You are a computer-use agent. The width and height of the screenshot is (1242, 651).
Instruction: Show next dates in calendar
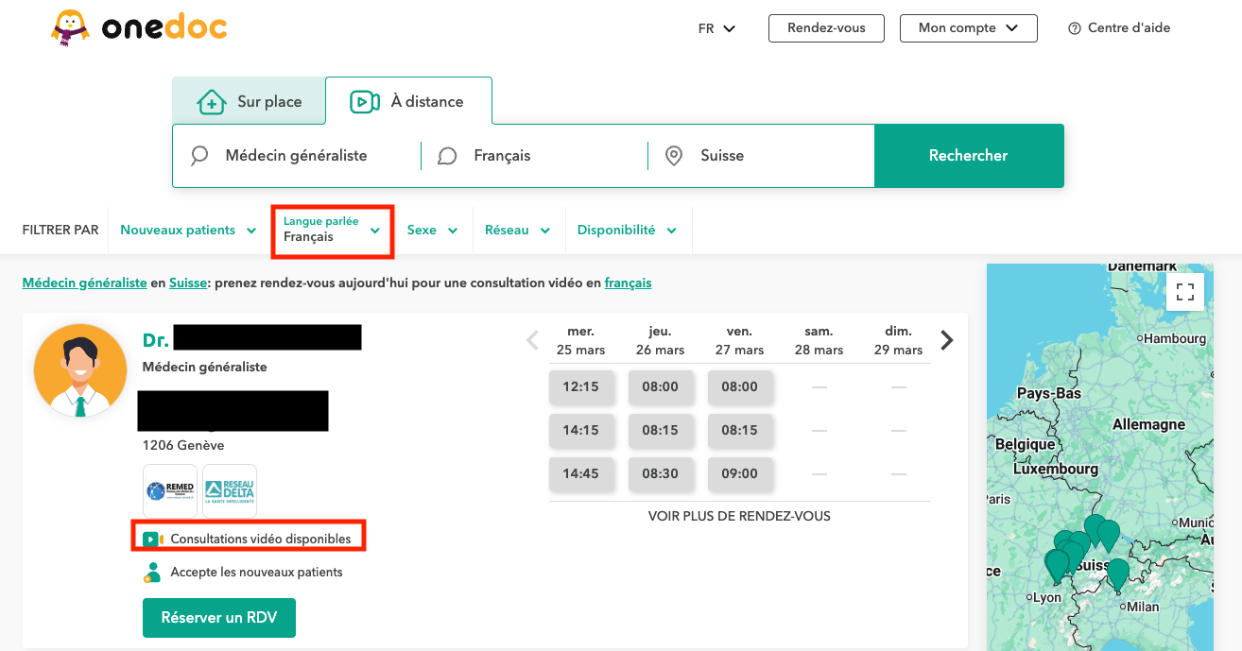[x=947, y=340]
